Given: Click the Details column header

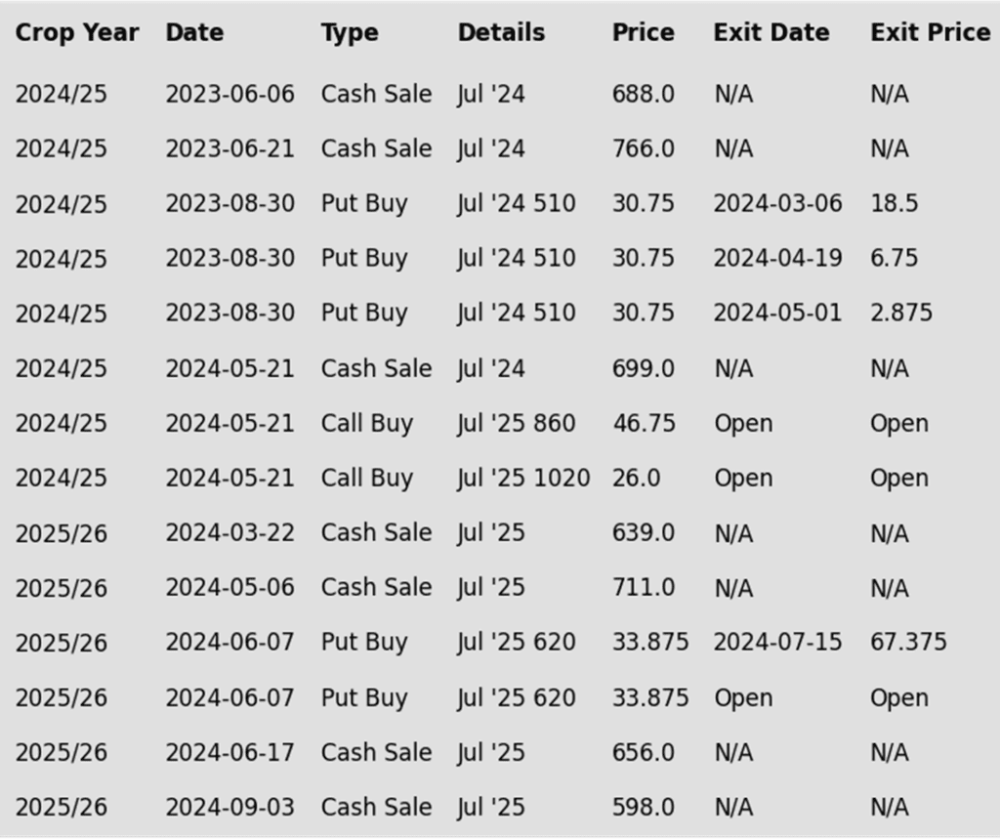Looking at the screenshot, I should pyautogui.click(x=501, y=32).
